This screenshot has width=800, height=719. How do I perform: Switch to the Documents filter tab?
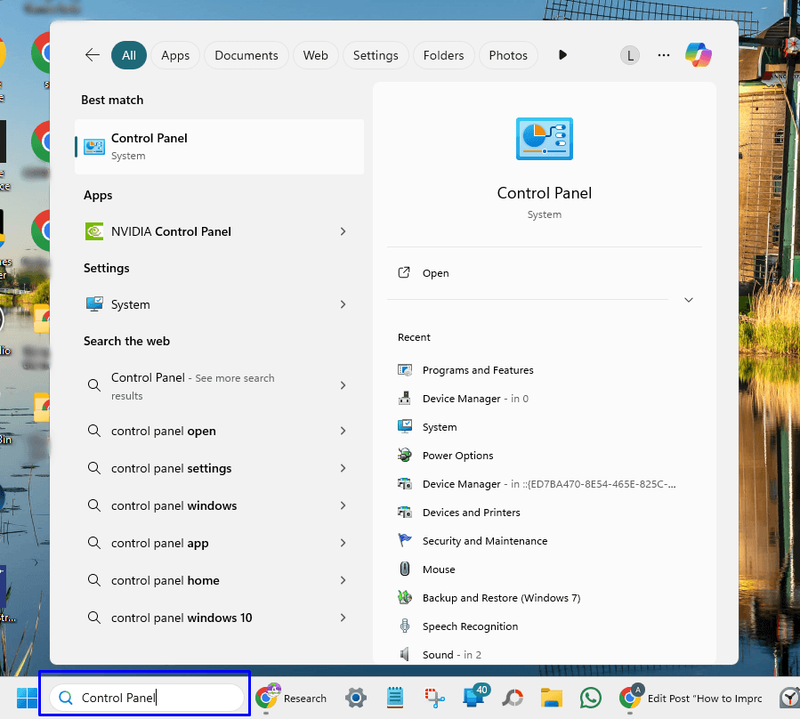click(246, 55)
